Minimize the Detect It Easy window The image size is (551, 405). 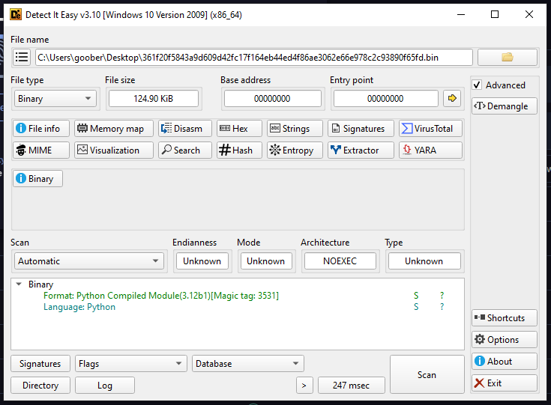461,14
